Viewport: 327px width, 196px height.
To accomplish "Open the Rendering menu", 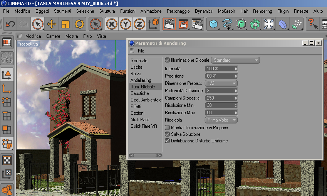I will 262,11.
